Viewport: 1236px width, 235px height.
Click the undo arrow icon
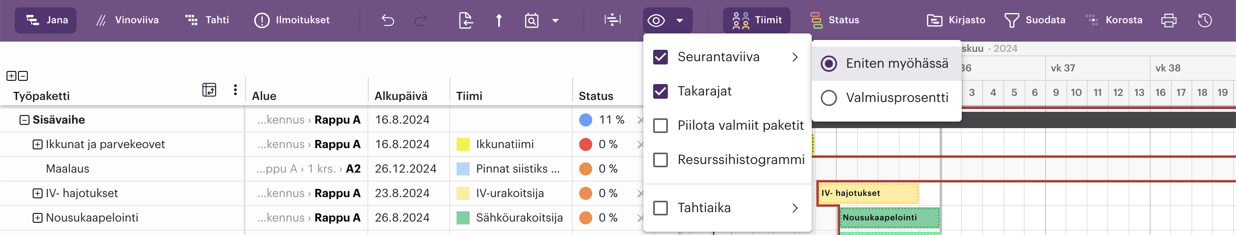tap(388, 20)
